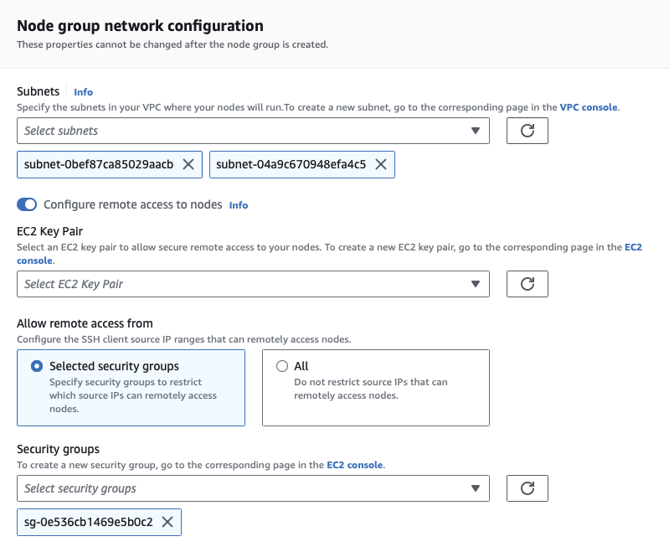Disable Configure remote access to nodes toggle
Image resolution: width=669 pixels, height=552 pixels.
click(x=27, y=204)
